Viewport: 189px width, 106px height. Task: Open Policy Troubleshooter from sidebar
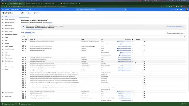pos(10,23)
